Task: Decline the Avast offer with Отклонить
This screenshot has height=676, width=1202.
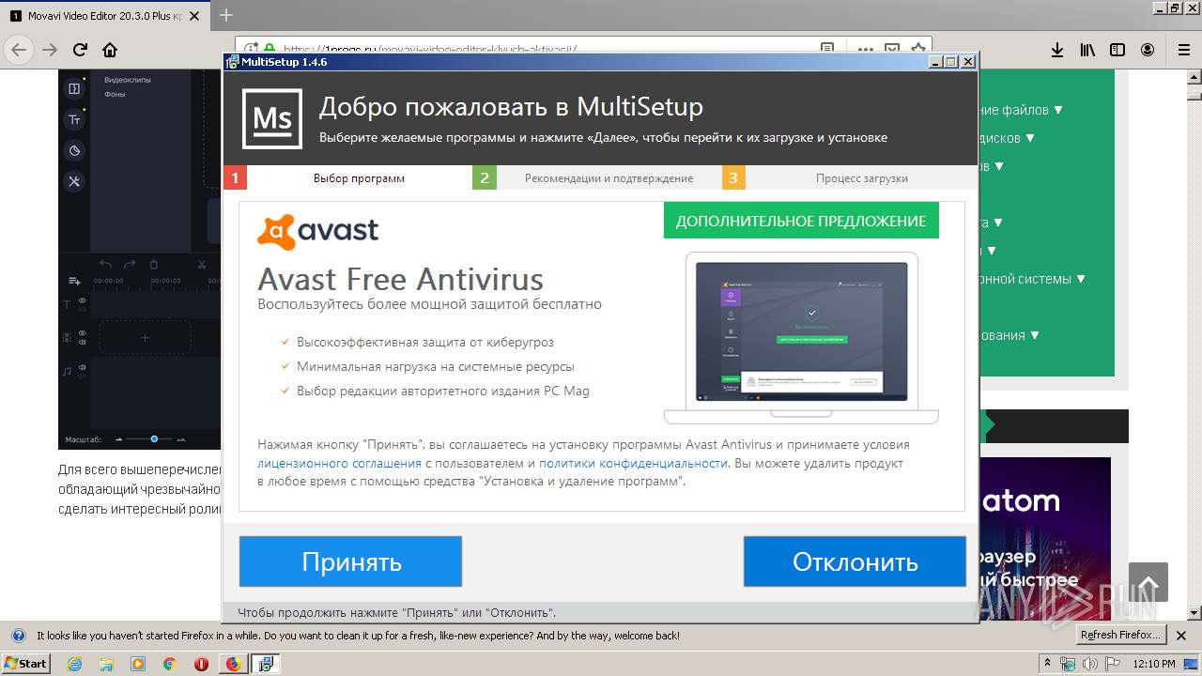Action: tap(855, 561)
